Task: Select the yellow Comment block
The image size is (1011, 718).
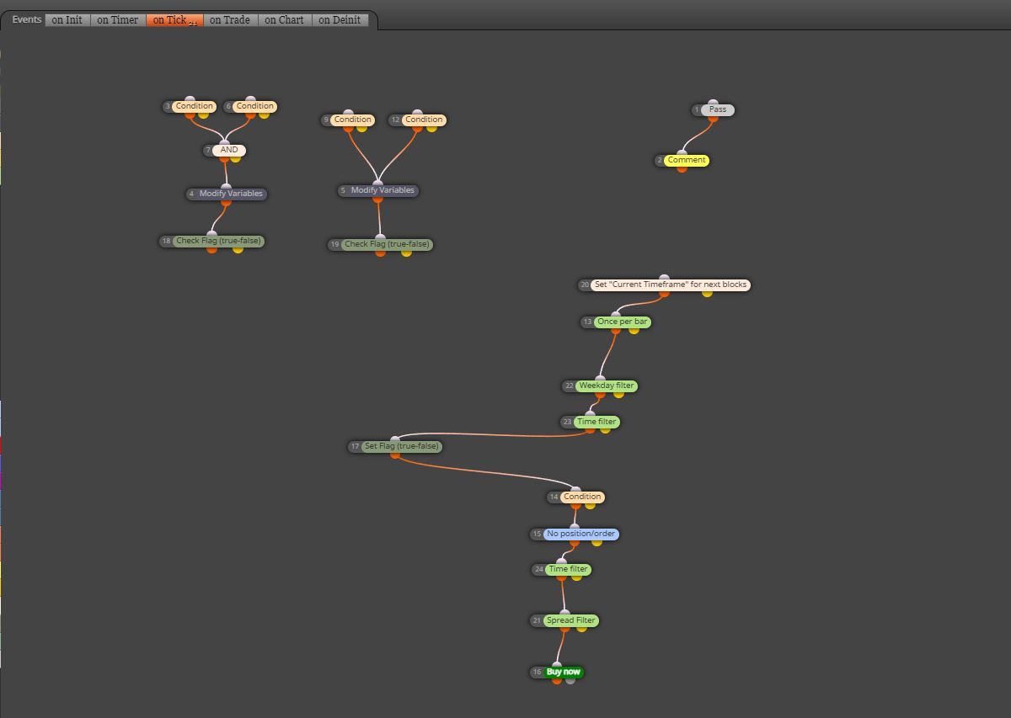Action: pos(687,160)
